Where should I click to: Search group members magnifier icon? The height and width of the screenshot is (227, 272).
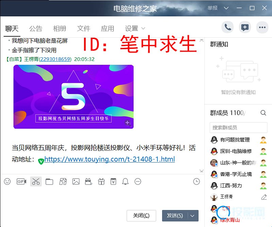pyautogui.click(x=263, y=113)
